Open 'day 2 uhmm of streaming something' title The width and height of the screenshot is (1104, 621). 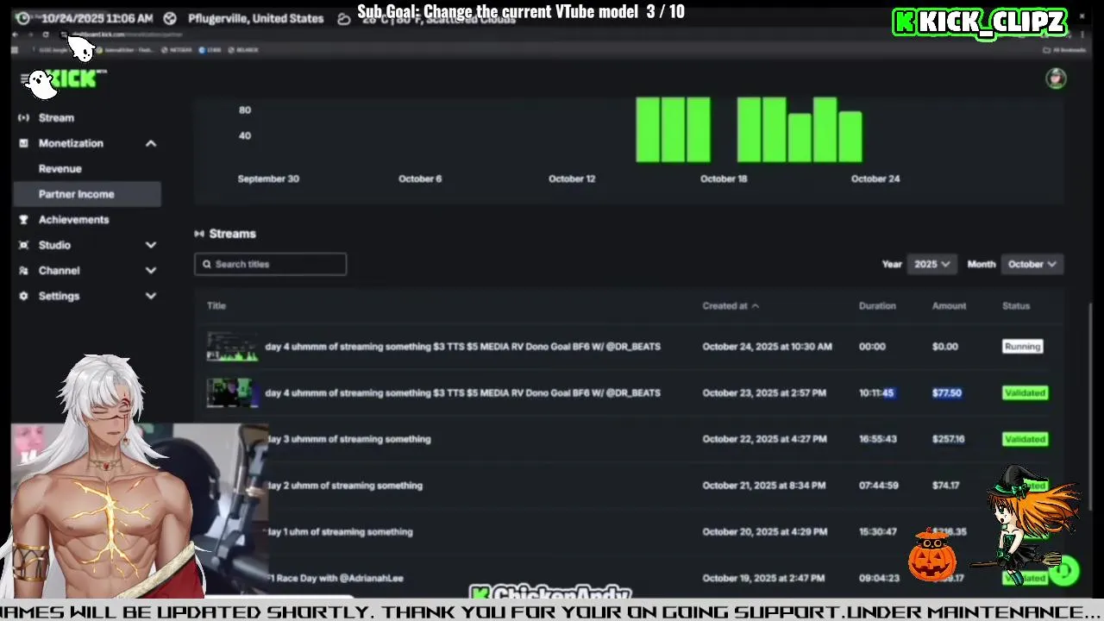[344, 486]
